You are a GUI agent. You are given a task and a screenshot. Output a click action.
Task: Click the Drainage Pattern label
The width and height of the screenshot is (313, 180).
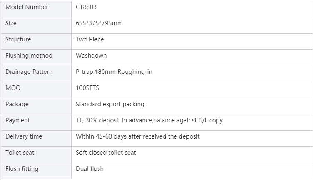[x=29, y=72]
